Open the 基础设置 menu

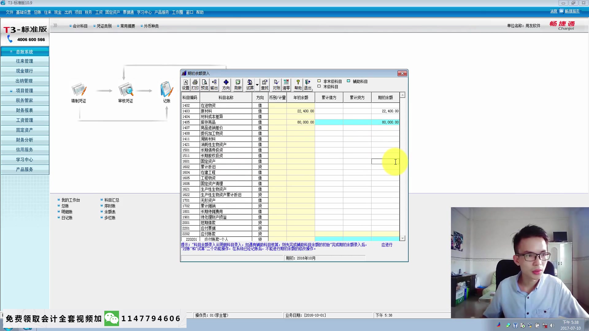click(x=23, y=12)
